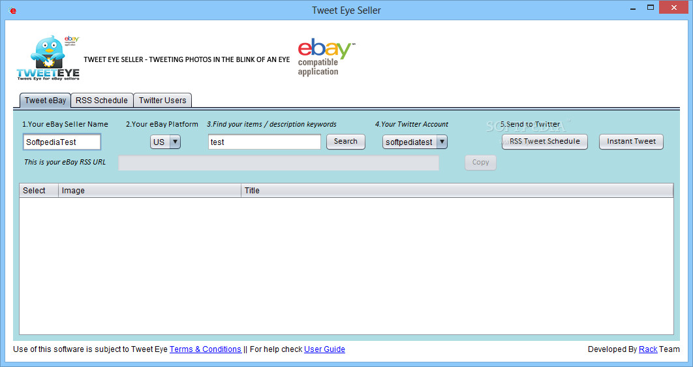This screenshot has width=693, height=367.
Task: Click the RSS Tweet Schedule button
Action: point(544,142)
